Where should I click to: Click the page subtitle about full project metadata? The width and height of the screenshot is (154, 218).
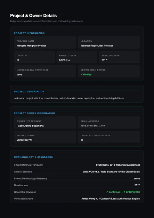pyautogui.click(x=47, y=21)
